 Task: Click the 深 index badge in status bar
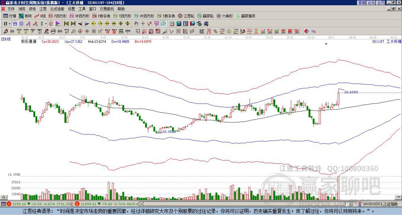[x=78, y=204]
